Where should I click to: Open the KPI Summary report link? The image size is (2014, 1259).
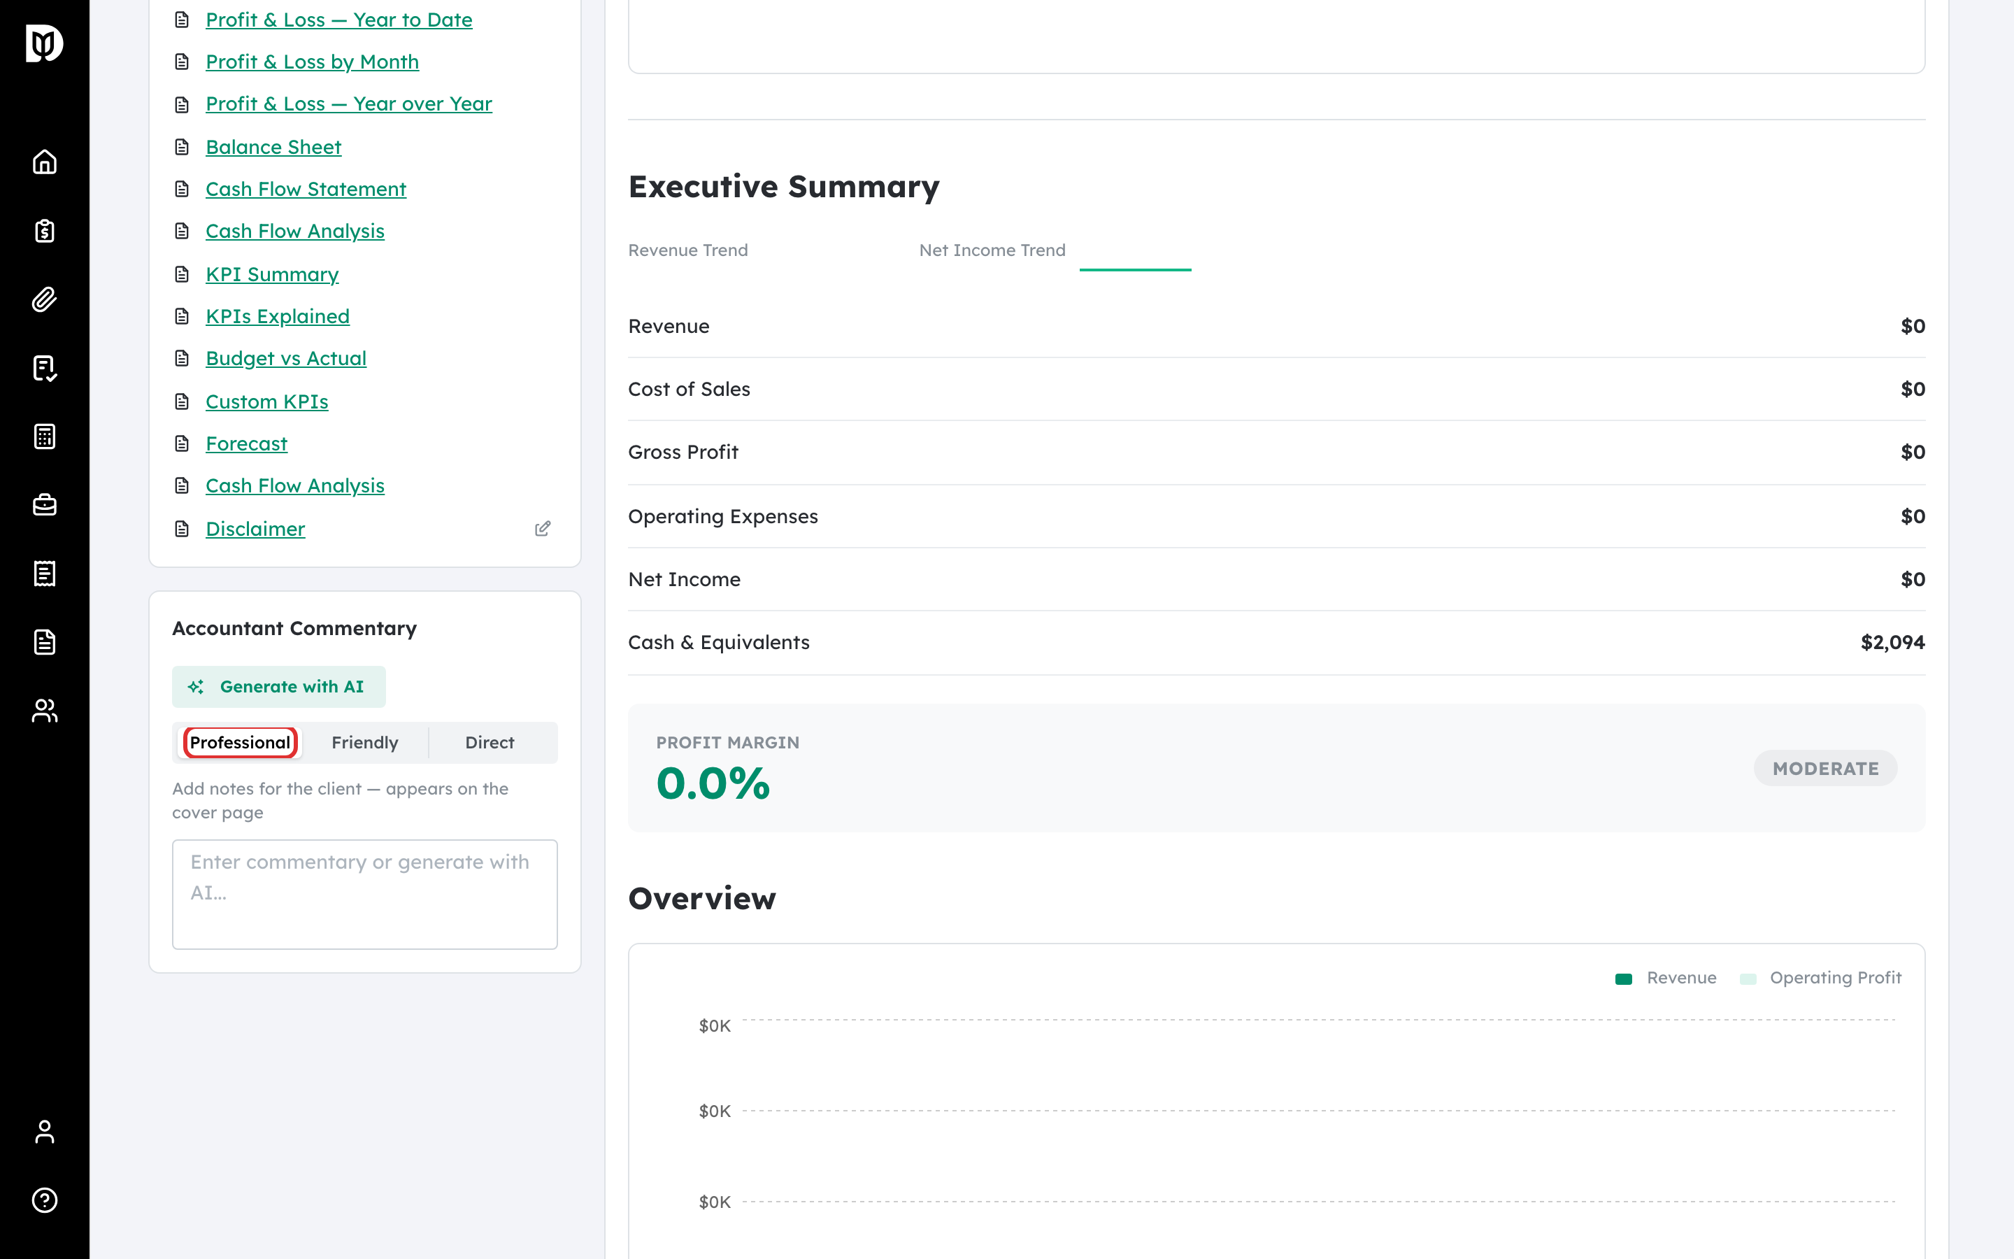(271, 274)
